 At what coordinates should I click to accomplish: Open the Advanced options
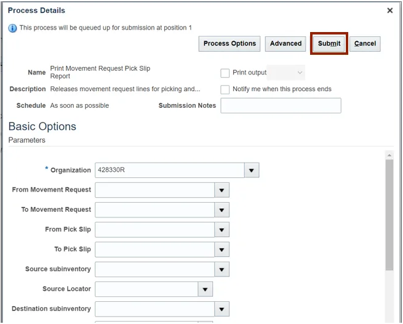coord(285,44)
